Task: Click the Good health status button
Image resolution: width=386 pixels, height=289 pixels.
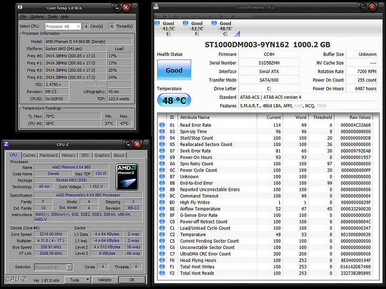Action: point(174,70)
